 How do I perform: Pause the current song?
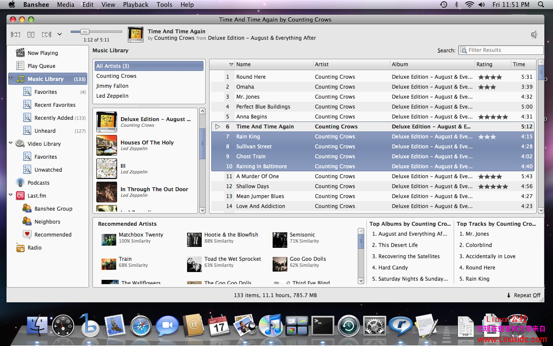[x=31, y=35]
